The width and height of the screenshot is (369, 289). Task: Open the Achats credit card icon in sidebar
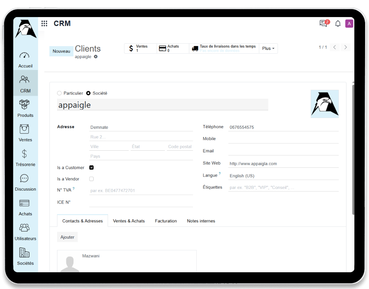coord(24,203)
